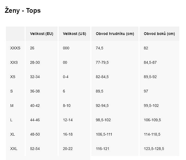Select the M size row label
The image size is (186, 160).
(x=12, y=105)
